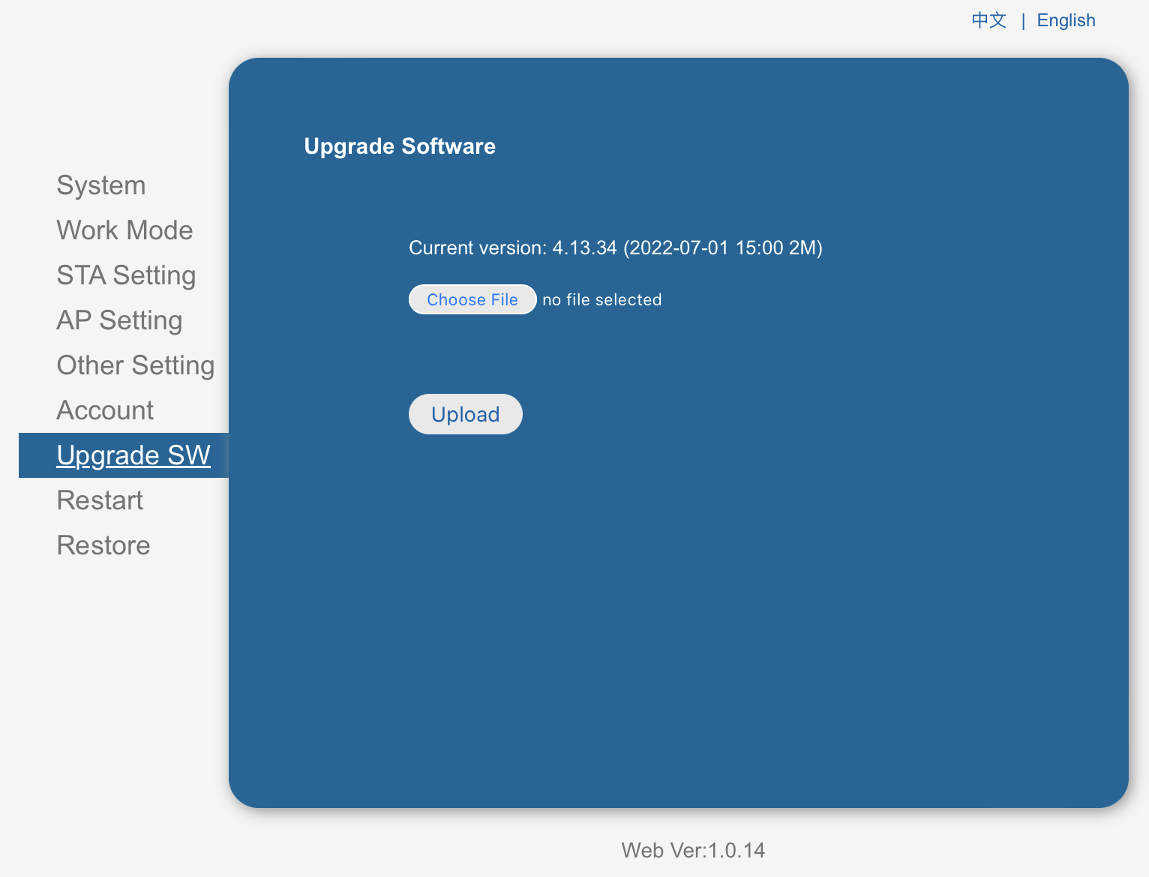1149x877 pixels.
Task: Open the Other Setting page
Action: click(136, 365)
